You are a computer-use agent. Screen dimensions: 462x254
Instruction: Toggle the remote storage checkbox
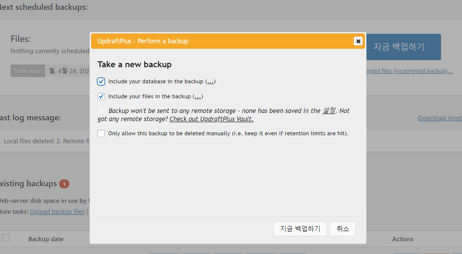coord(101,110)
